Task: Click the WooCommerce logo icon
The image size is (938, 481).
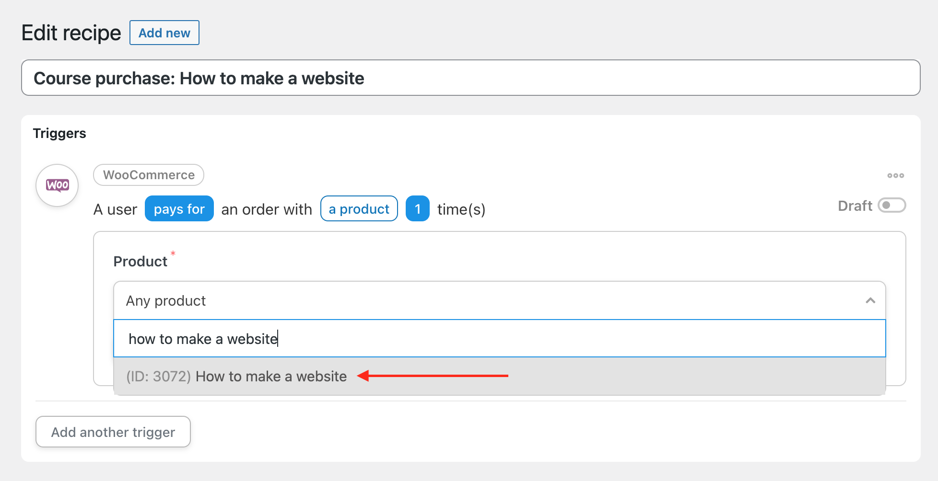Action: click(57, 185)
